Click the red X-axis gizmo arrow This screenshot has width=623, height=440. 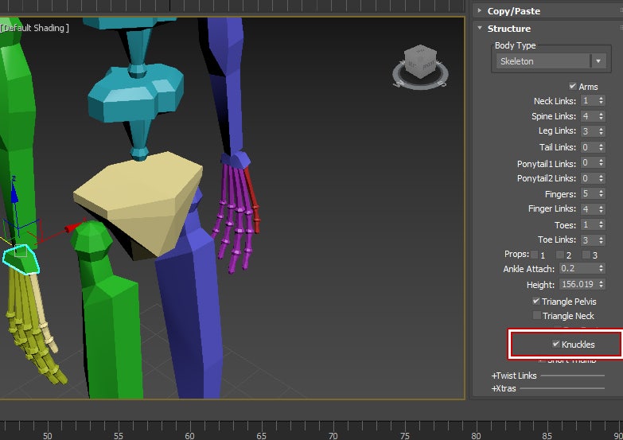73,228
